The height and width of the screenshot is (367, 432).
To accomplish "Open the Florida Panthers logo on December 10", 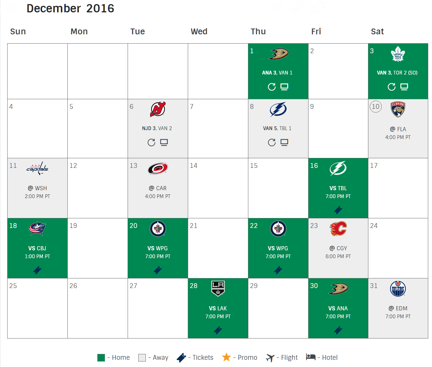I will point(398,110).
